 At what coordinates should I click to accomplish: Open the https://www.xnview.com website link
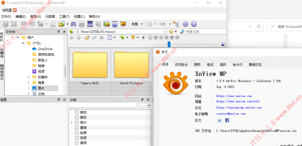[x=234, y=96]
